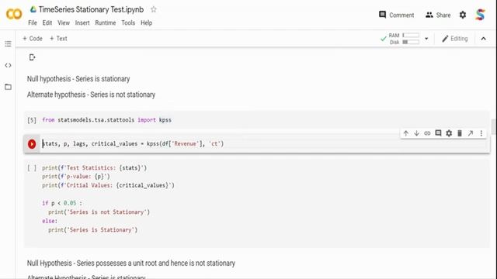The width and height of the screenshot is (497, 279).
Task: Click the 'Alternate hypothesis - Series is not stationary' text
Action: (x=91, y=95)
